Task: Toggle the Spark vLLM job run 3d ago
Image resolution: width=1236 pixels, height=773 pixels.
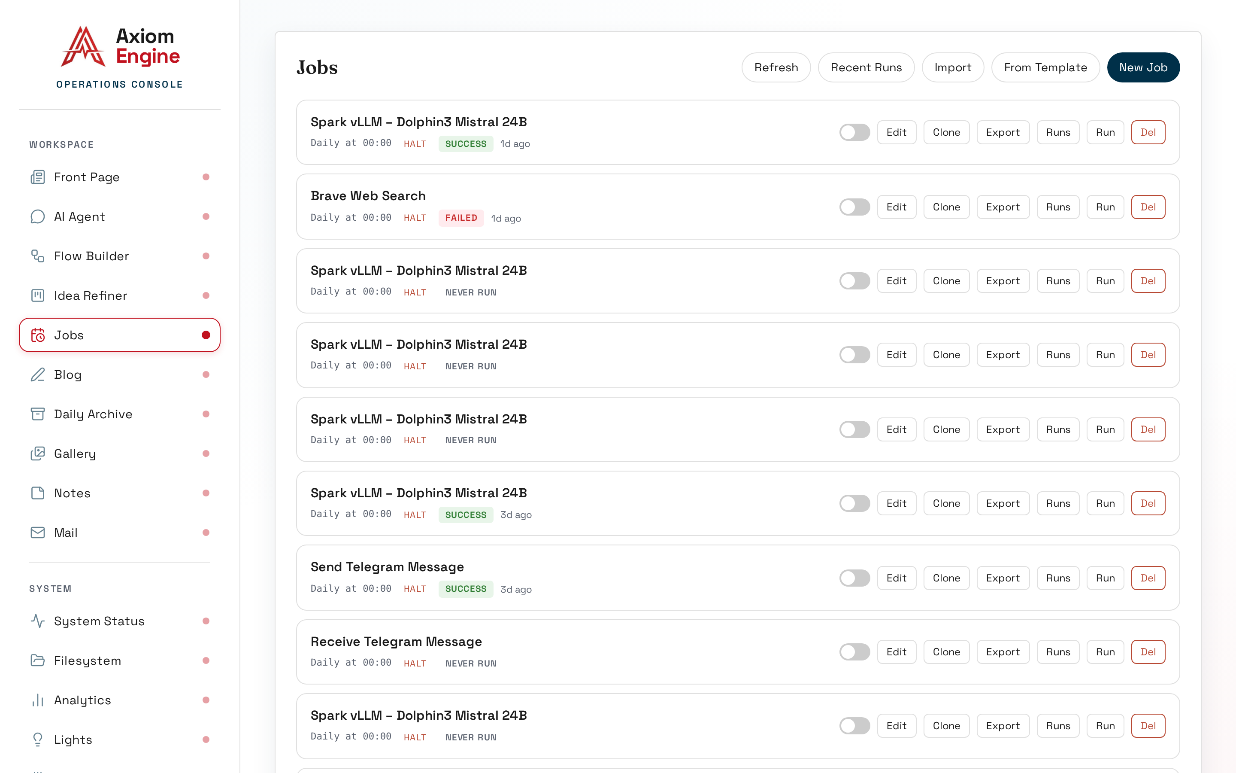Action: pyautogui.click(x=854, y=504)
